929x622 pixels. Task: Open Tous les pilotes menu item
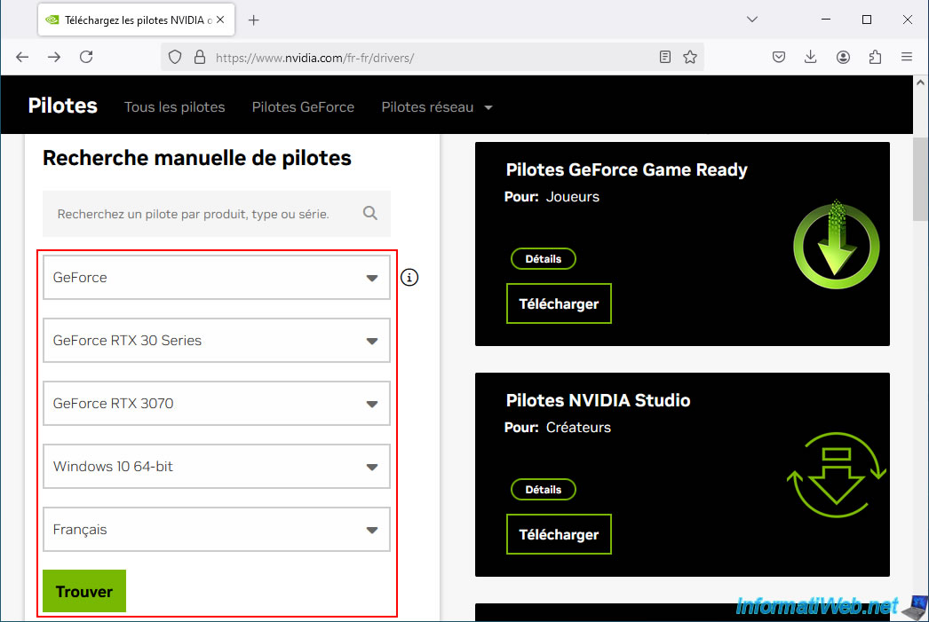[175, 107]
